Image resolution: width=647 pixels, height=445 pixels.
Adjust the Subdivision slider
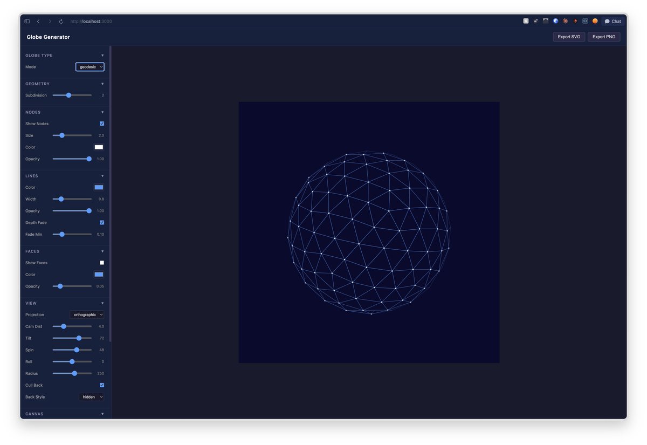tap(72, 95)
